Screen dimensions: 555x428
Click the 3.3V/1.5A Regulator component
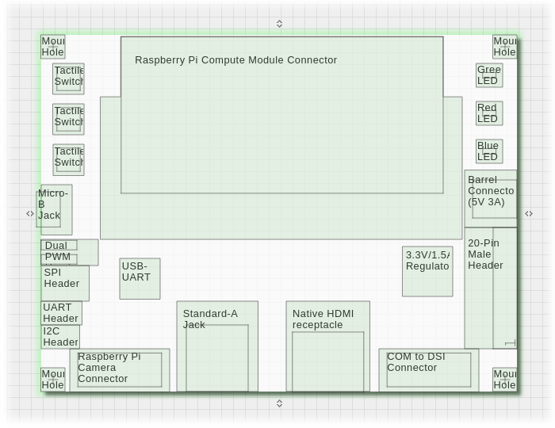tap(427, 271)
